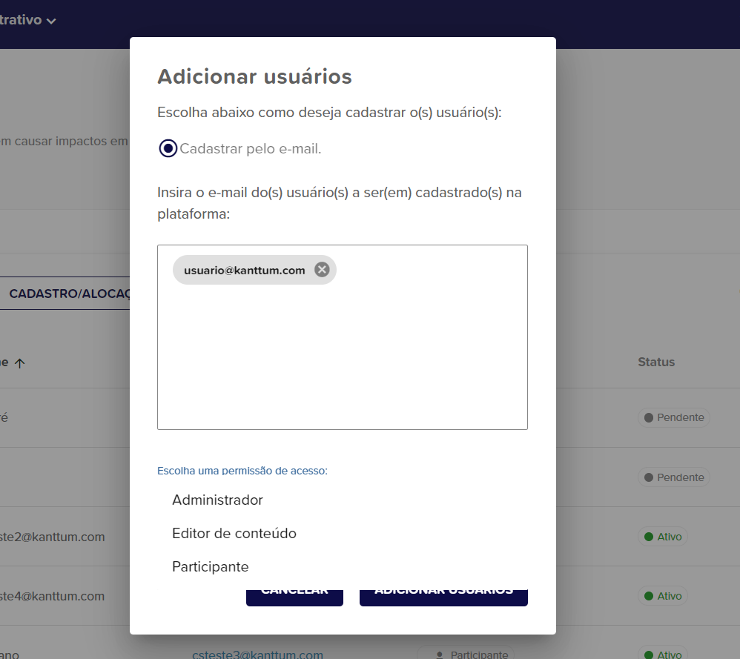
Task: Click the Ativo badge in the ste4@kanttum.com row
Action: (x=663, y=596)
